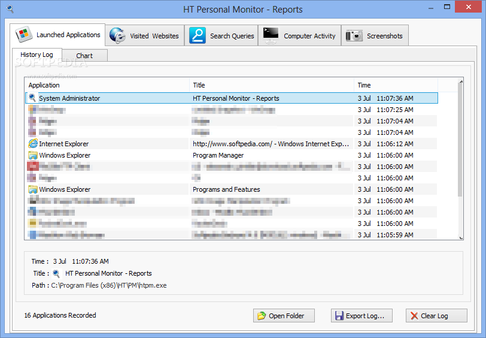Sort by the Title column header
The image size is (486, 338).
coord(272,85)
